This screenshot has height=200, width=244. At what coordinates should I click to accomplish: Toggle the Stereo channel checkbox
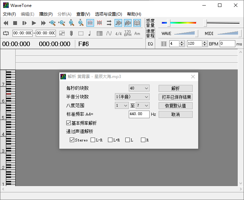72,140
